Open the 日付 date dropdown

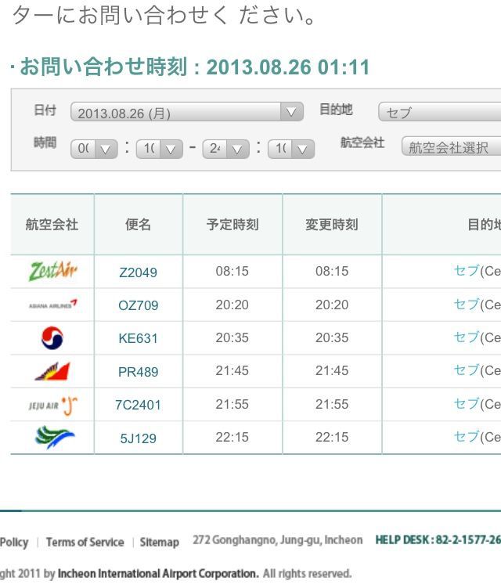[187, 112]
